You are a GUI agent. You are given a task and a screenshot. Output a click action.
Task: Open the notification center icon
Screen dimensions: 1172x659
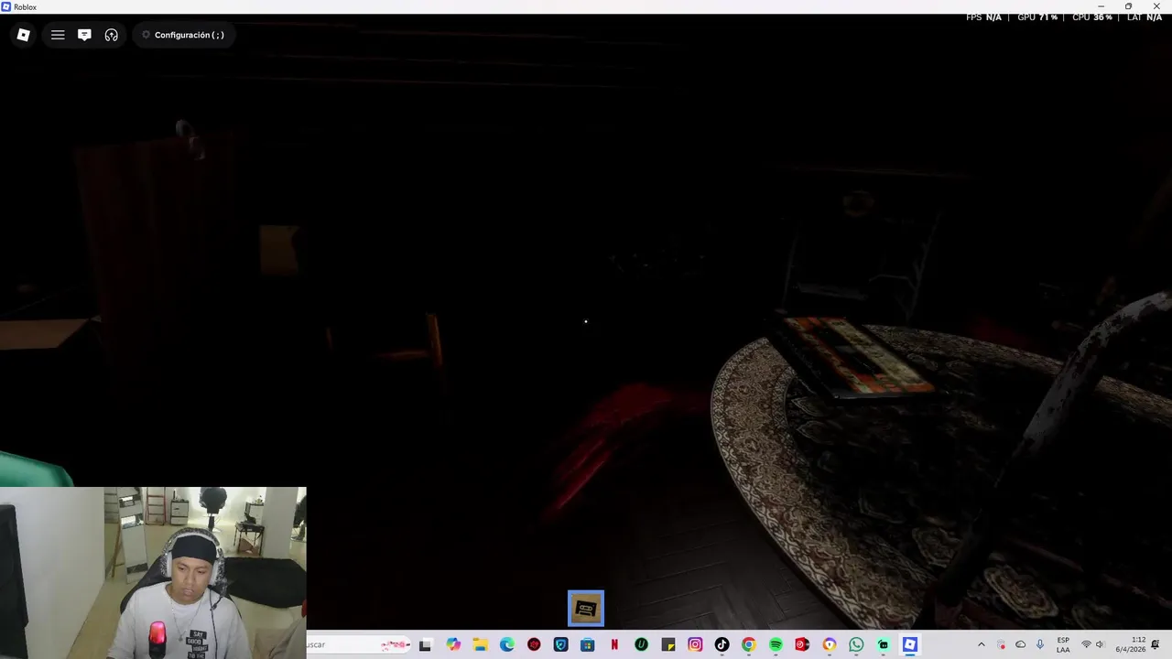pyautogui.click(x=1156, y=645)
